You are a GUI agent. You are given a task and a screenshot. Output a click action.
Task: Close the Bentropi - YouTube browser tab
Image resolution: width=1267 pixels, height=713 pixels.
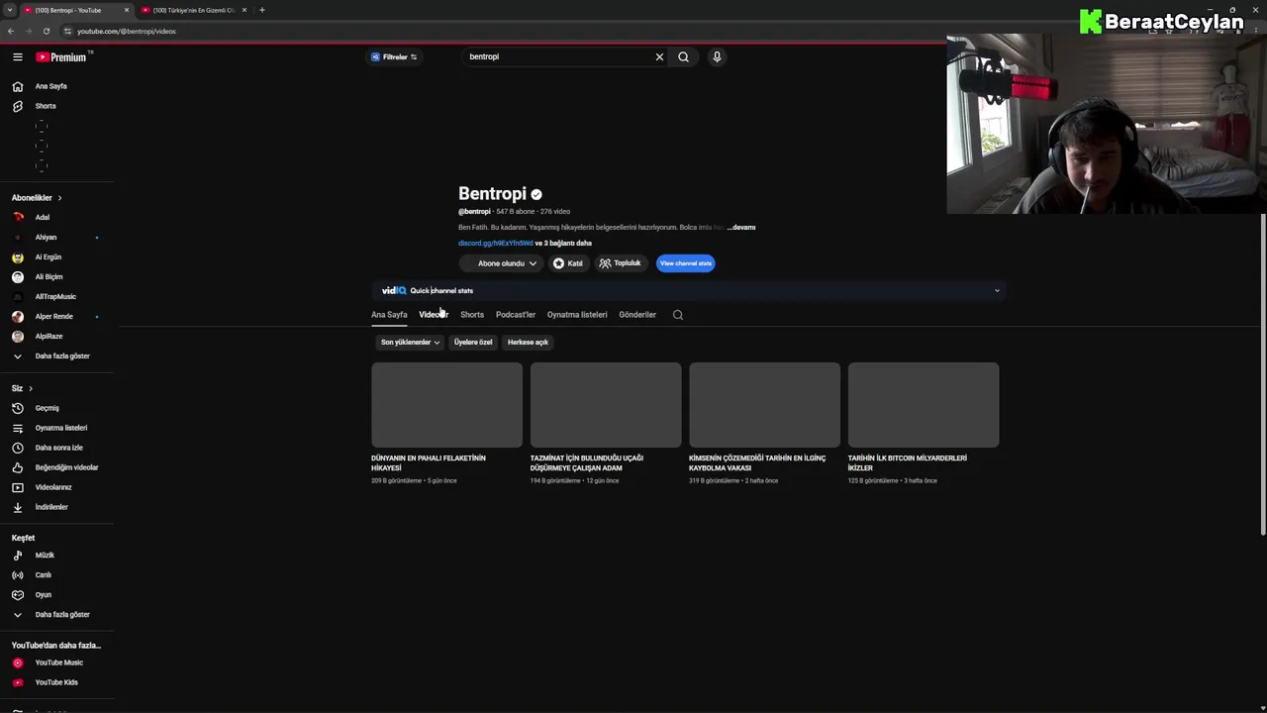[127, 10]
